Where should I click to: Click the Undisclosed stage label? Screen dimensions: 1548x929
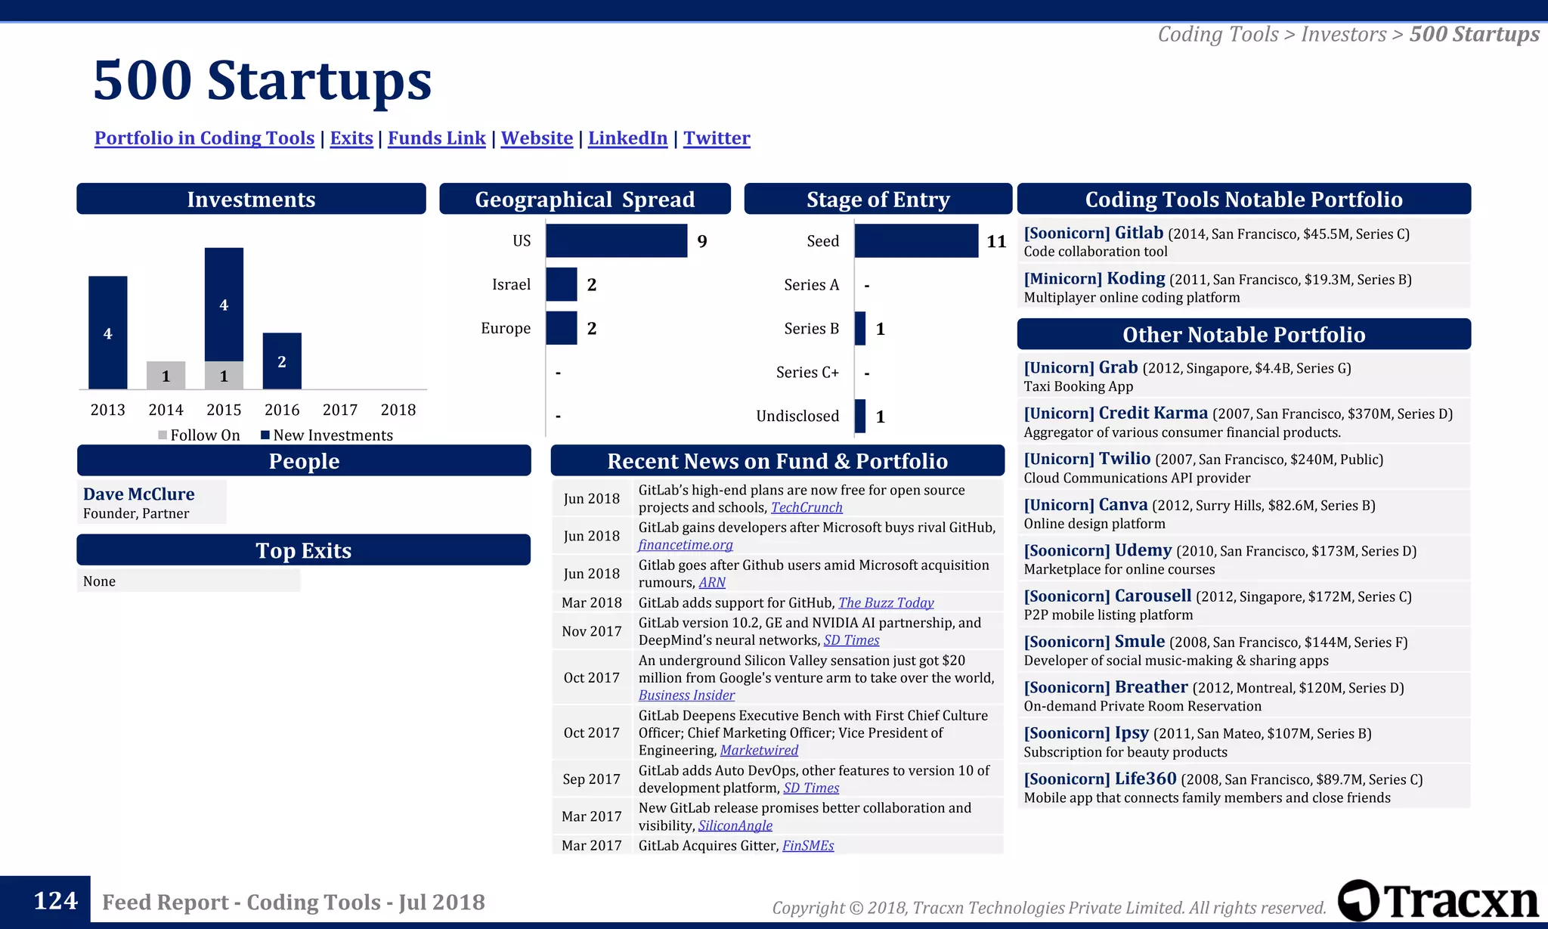[797, 416]
